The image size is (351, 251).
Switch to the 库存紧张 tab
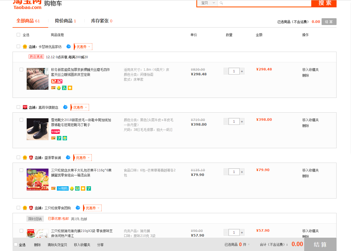coord(102,21)
